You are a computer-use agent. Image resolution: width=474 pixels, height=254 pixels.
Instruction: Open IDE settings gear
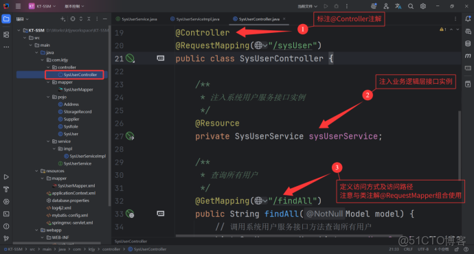point(423,6)
